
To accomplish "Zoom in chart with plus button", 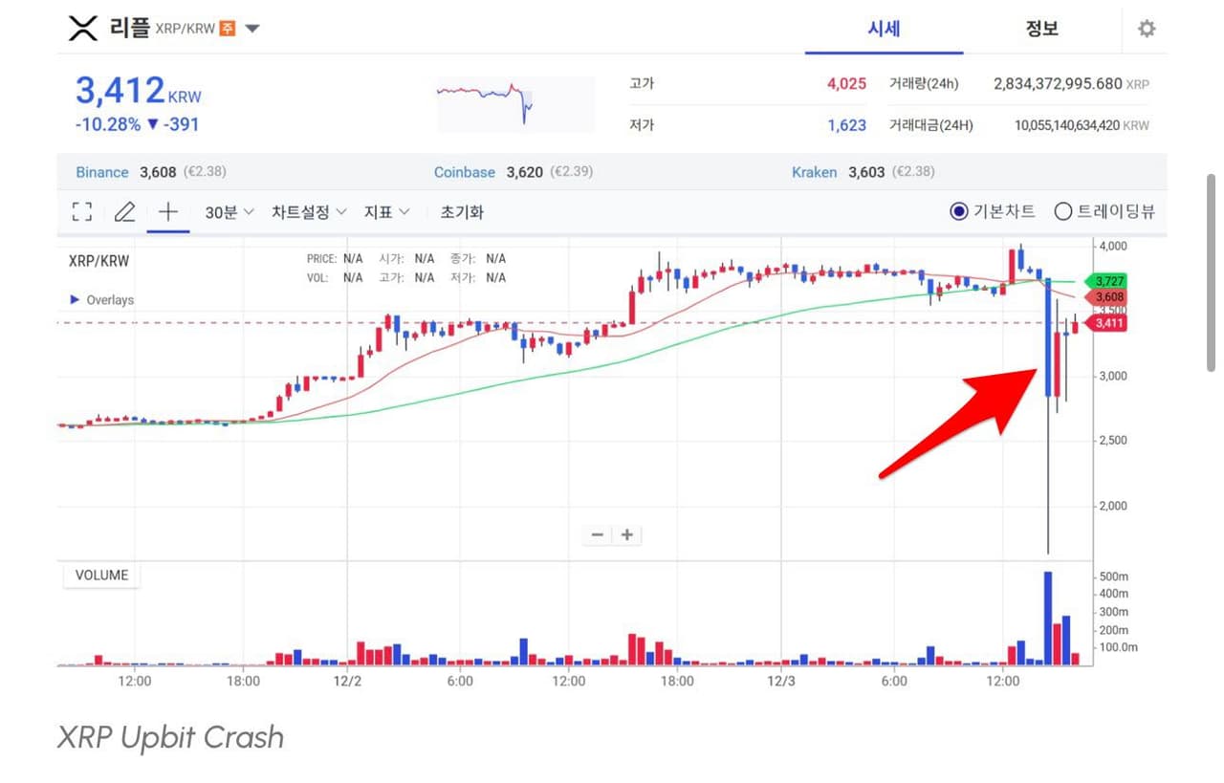I will point(627,534).
